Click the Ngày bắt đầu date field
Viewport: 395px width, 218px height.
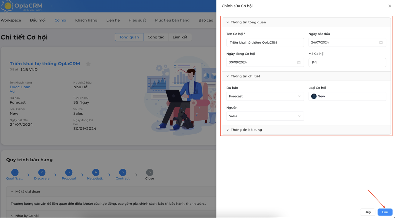(347, 42)
